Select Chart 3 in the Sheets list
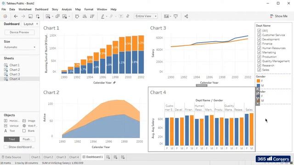 pyautogui.click(x=15, y=74)
